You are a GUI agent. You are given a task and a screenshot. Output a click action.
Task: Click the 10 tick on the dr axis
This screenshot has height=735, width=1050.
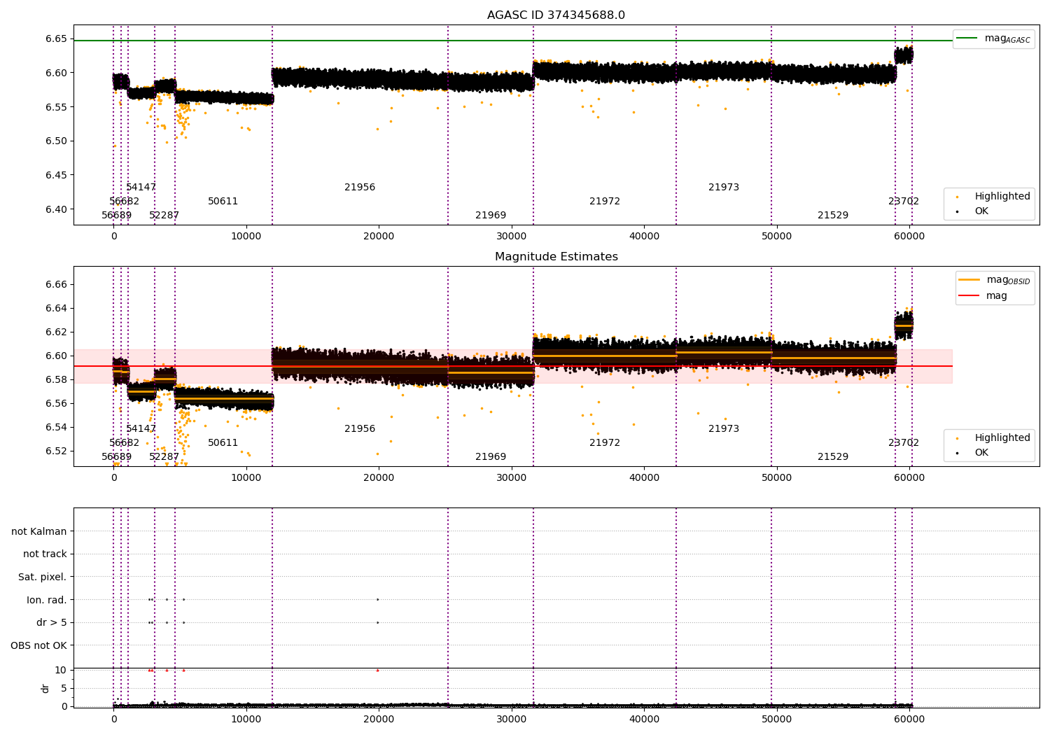61,670
